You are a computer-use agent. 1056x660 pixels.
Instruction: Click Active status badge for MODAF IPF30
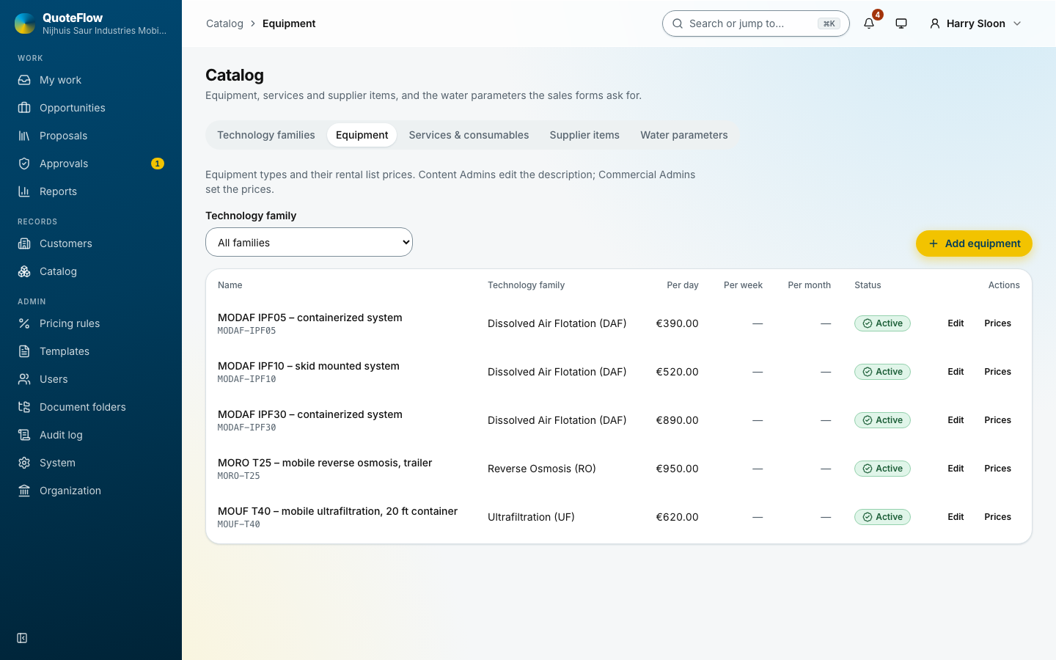[882, 420]
